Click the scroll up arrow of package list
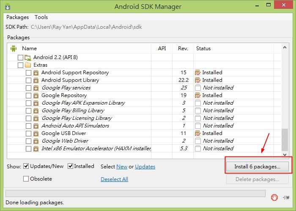The image size is (296, 211). click(285, 48)
